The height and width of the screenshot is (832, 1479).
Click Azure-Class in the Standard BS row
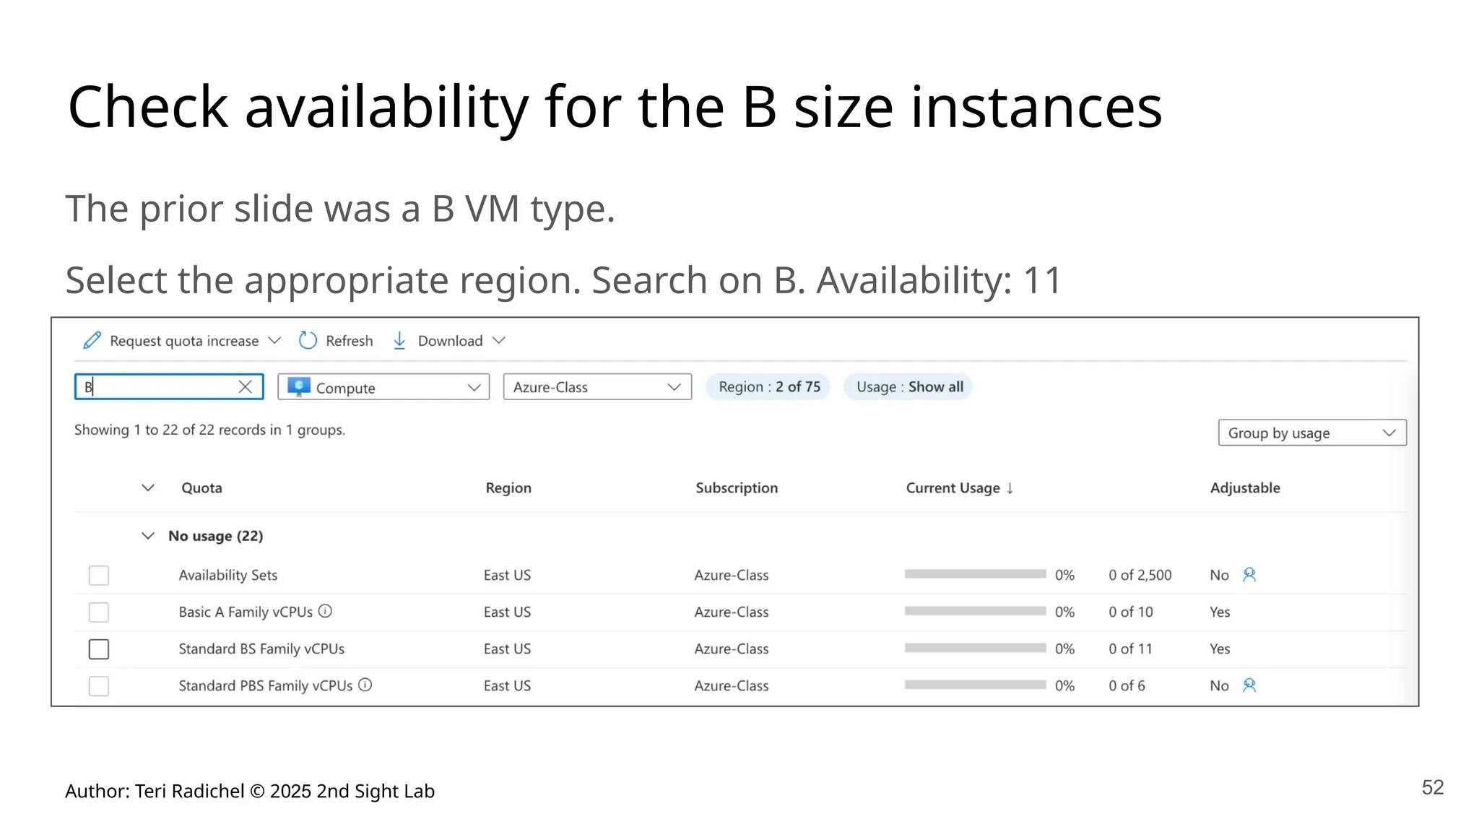tap(732, 649)
